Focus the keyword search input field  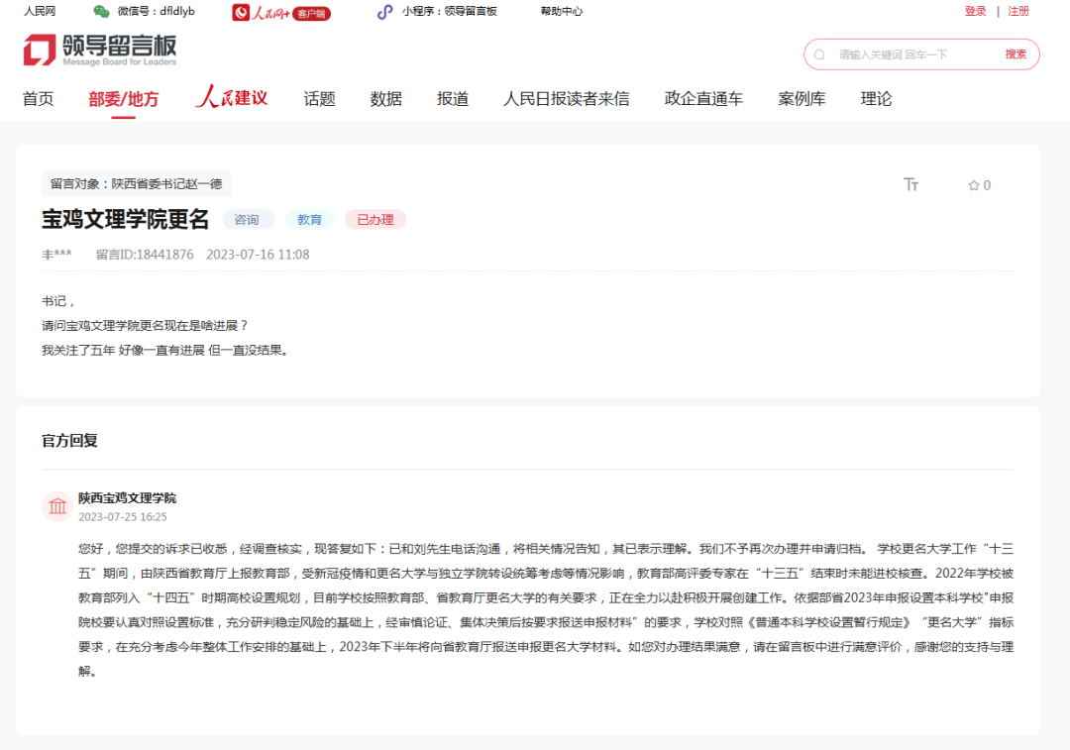(x=911, y=54)
